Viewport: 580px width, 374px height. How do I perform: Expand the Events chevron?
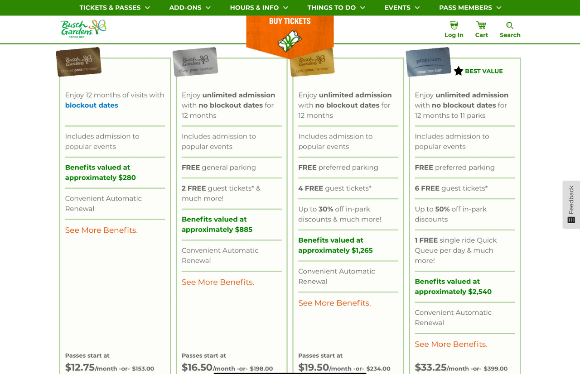coord(417,8)
